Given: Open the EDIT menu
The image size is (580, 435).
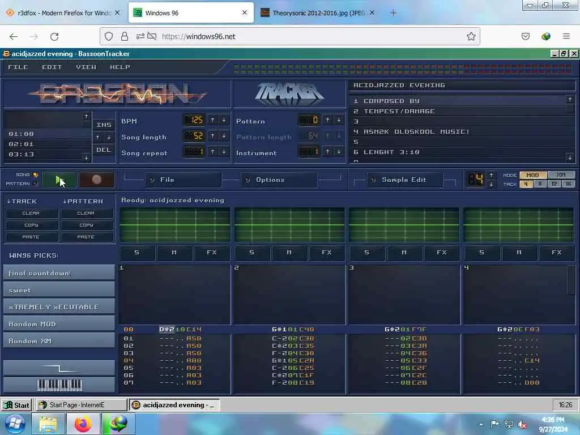Looking at the screenshot, I should click(52, 67).
